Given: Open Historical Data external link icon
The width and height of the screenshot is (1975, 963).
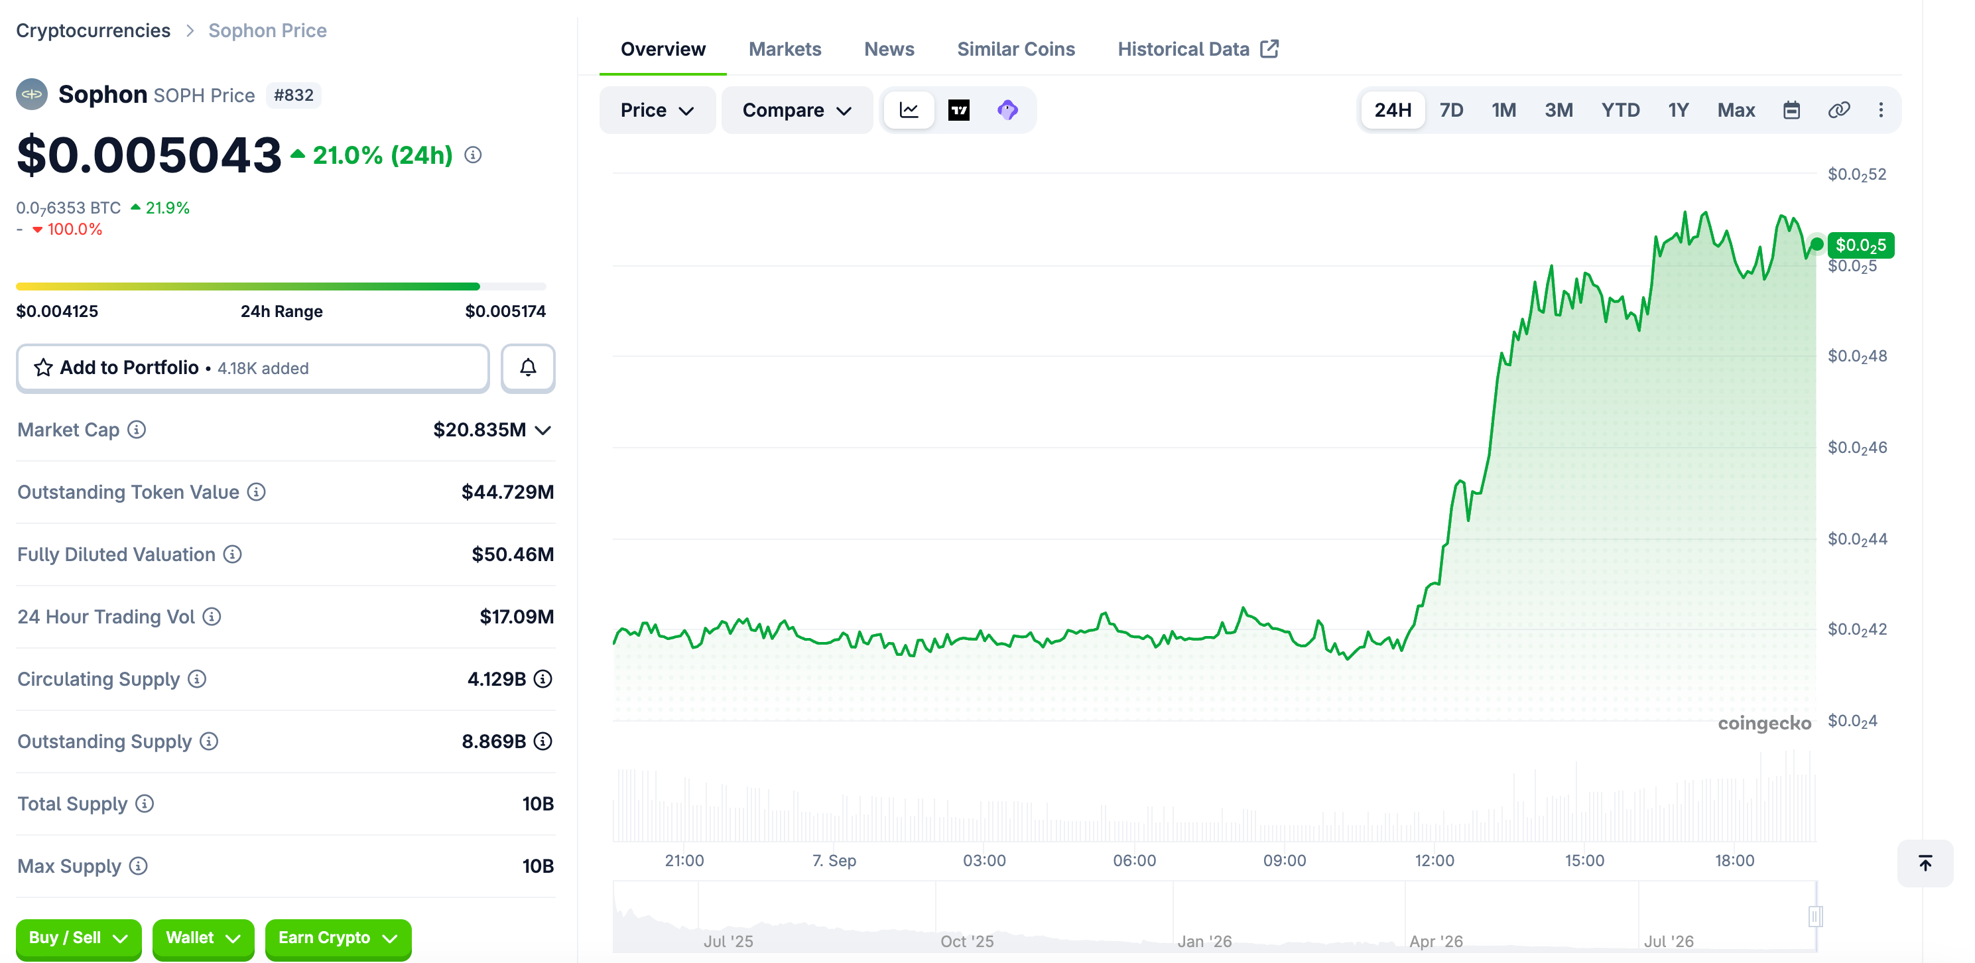Looking at the screenshot, I should 1269,49.
